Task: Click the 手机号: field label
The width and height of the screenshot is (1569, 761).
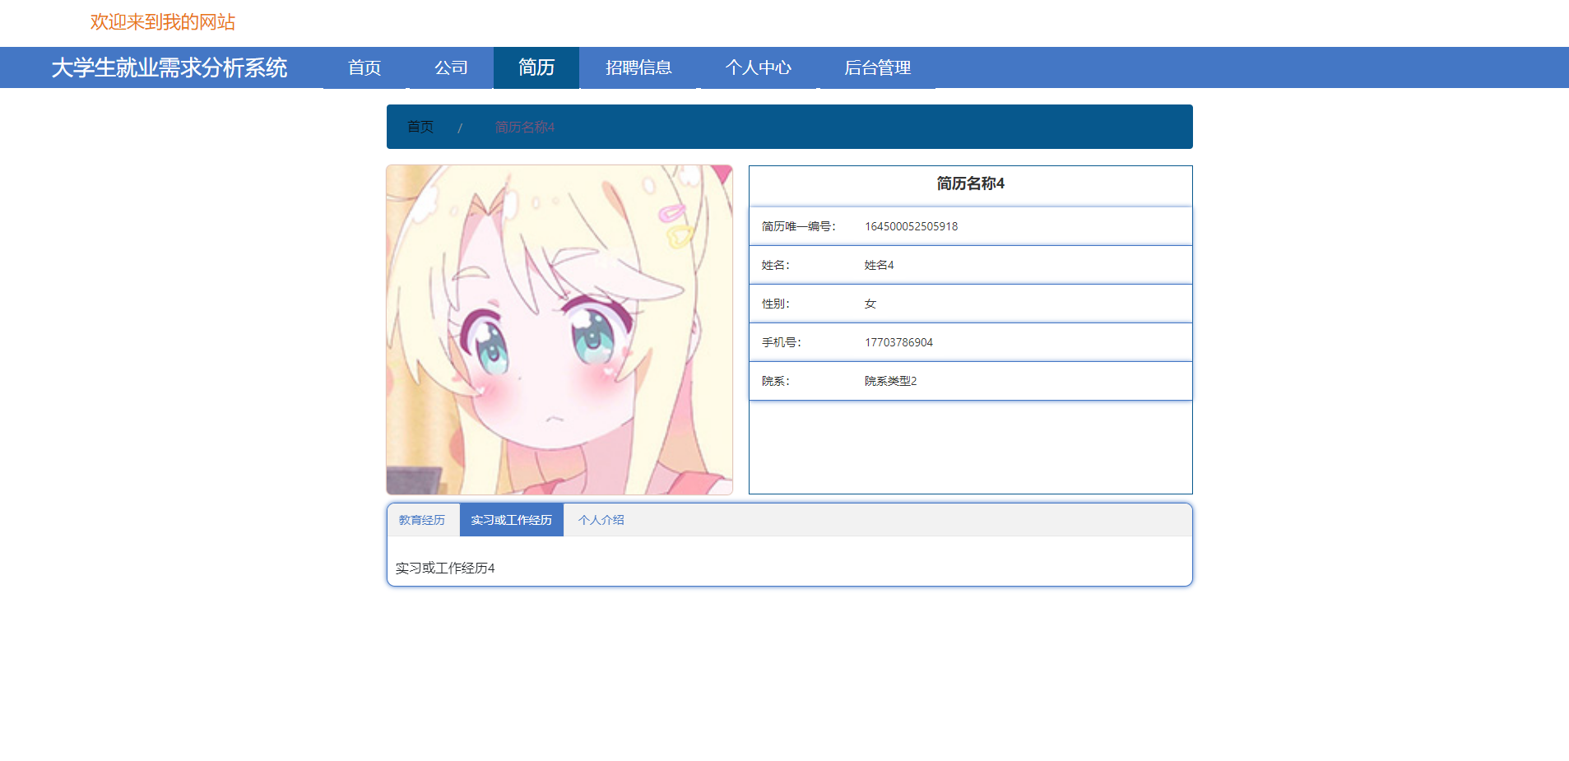Action: click(782, 342)
